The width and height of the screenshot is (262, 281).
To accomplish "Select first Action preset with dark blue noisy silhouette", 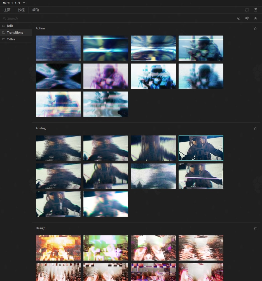I will (x=58, y=48).
